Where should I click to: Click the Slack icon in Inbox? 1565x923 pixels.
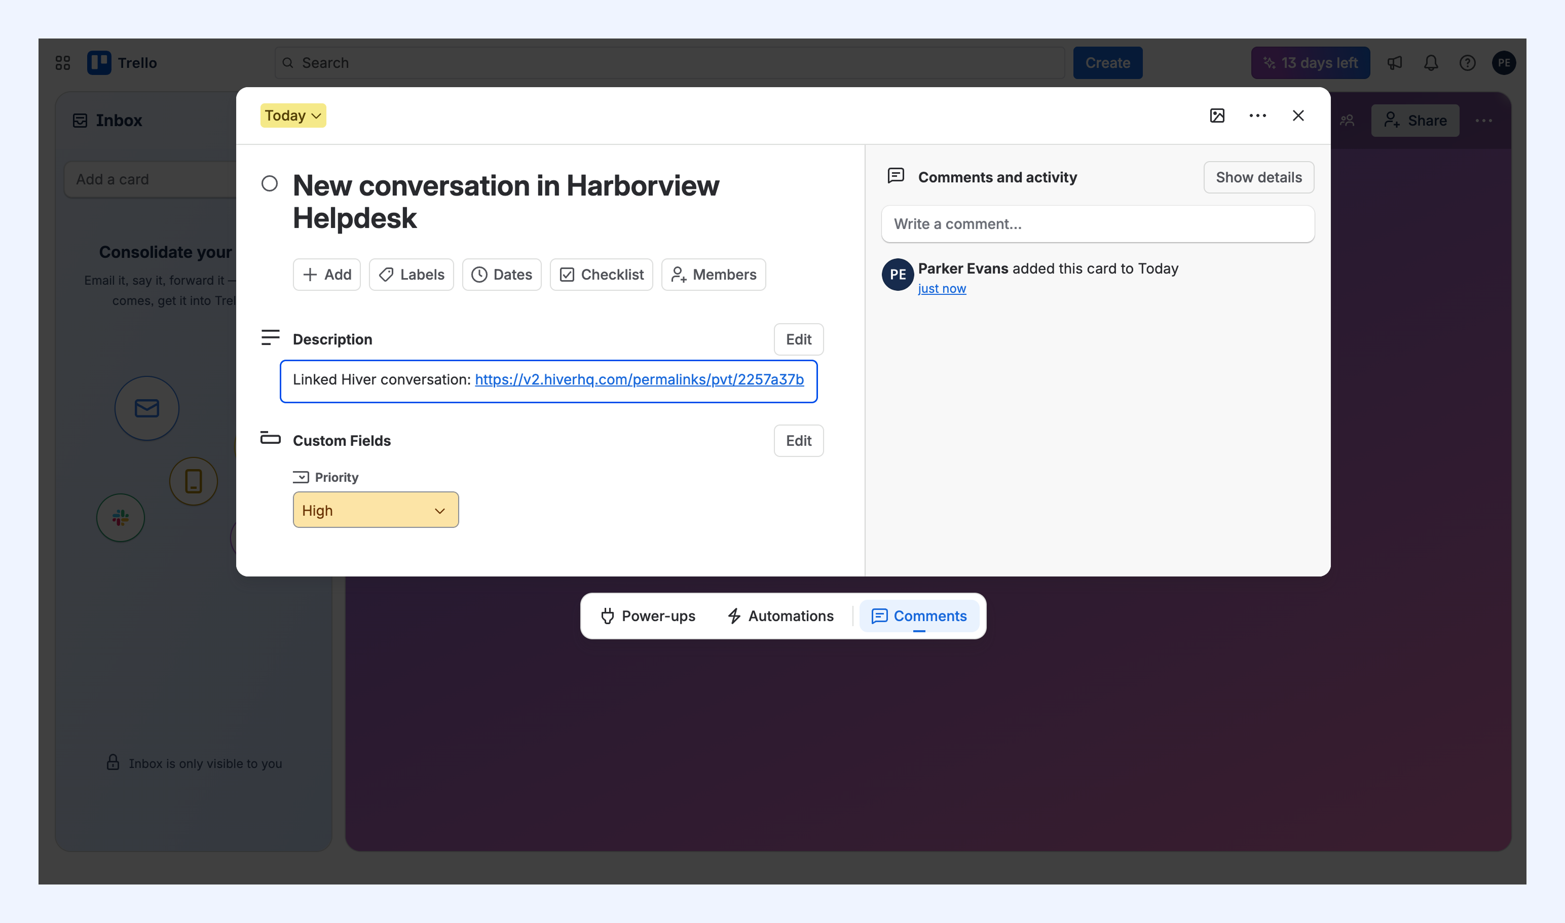pyautogui.click(x=121, y=517)
